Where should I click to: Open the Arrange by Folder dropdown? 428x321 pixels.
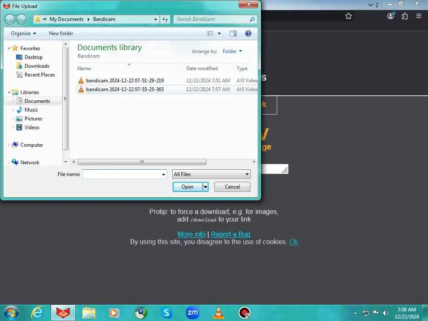pos(232,51)
